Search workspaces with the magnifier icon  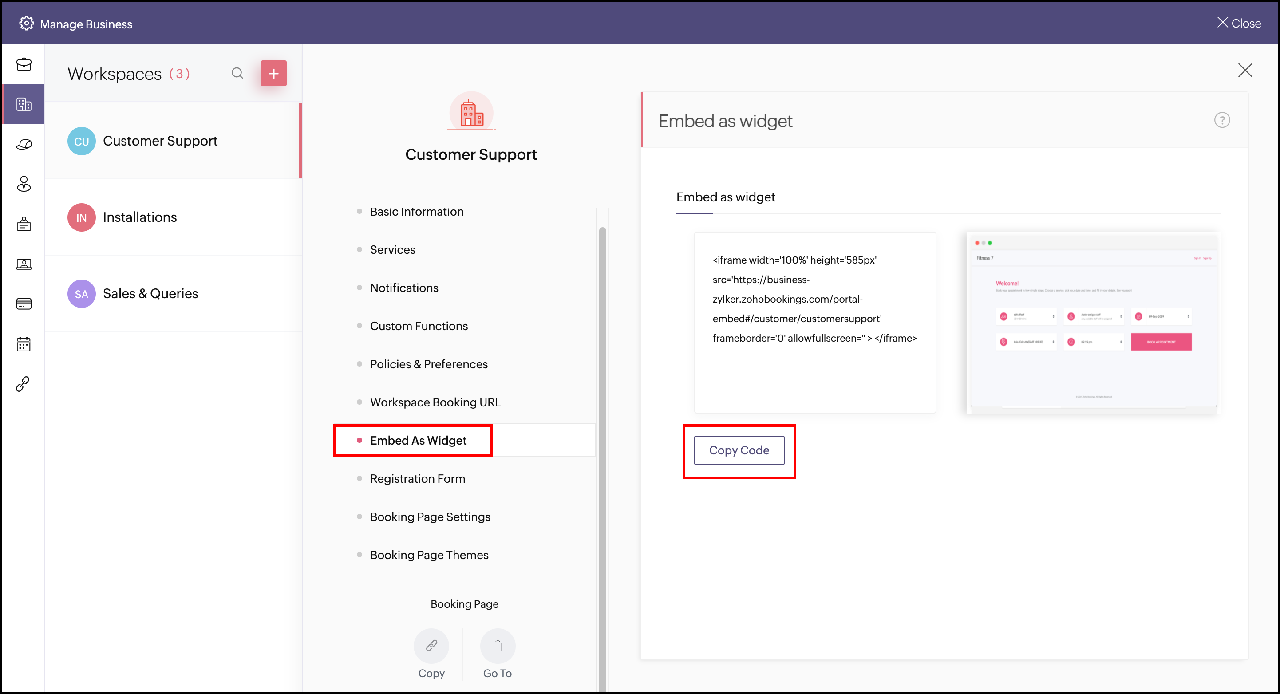[x=237, y=74]
